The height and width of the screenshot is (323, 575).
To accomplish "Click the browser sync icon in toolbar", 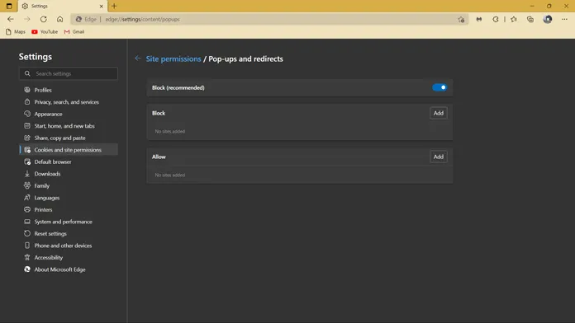I will [x=496, y=20].
